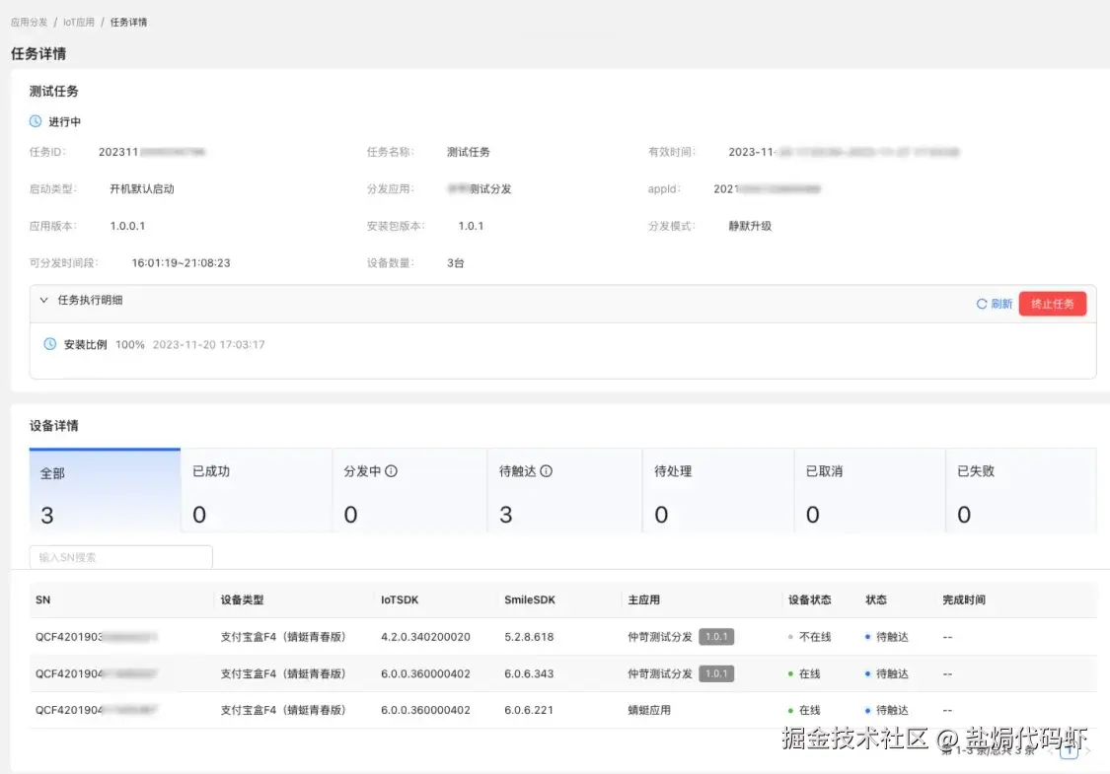Click the 安装比例 clock icon
Viewport: 1110px width, 774px height.
pos(50,344)
